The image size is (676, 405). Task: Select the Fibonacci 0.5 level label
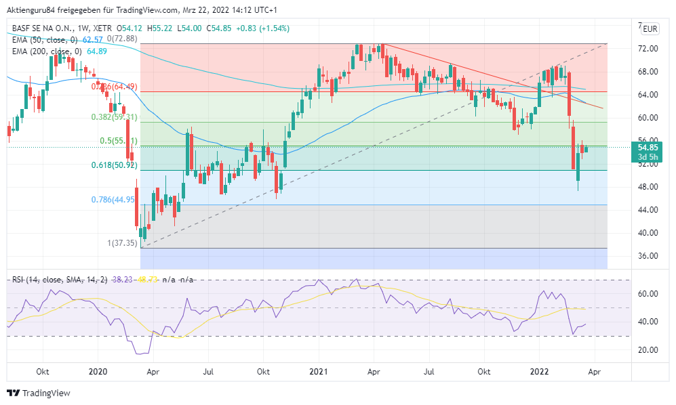tap(119, 141)
